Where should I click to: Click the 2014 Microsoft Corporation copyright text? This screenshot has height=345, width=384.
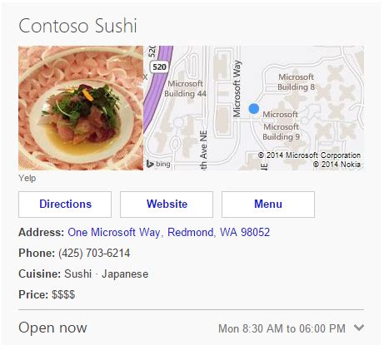pos(309,155)
